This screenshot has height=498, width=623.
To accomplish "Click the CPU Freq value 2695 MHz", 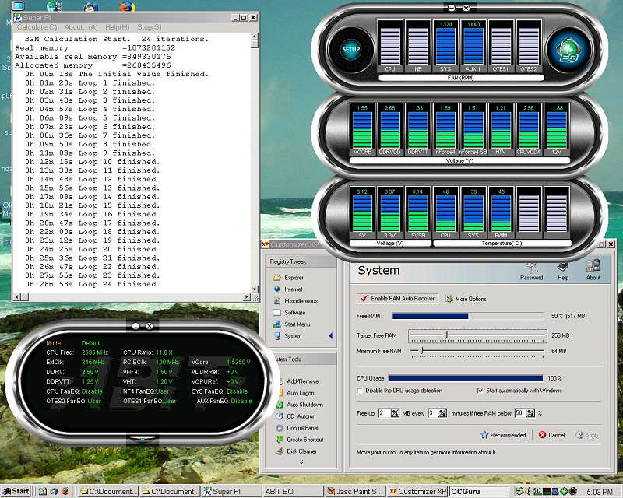I will click(95, 352).
